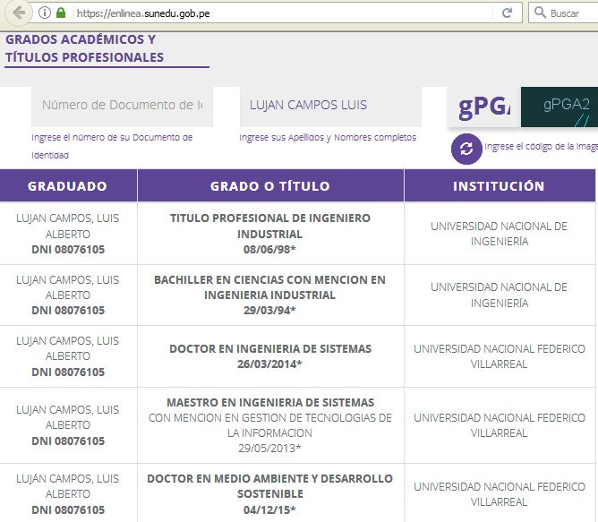Select UNIVERSIDAD NACIONAL DE INGENIERÍA in Bachiller row
Image resolution: width=598 pixels, height=522 pixels.
[x=500, y=295]
